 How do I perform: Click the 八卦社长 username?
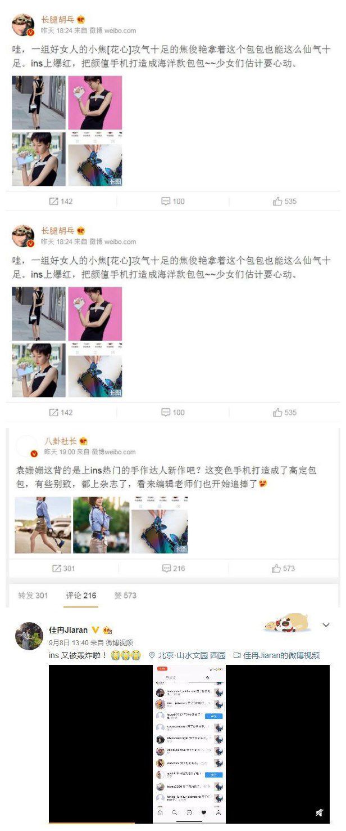60,441
